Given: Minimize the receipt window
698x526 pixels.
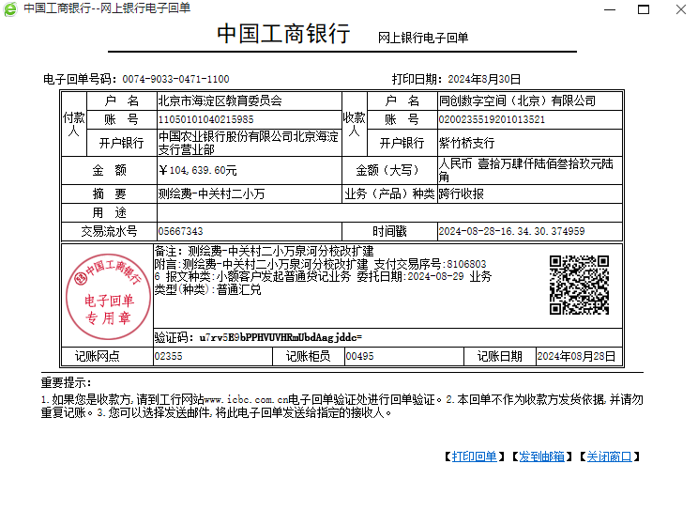Looking at the screenshot, I should pos(610,9).
